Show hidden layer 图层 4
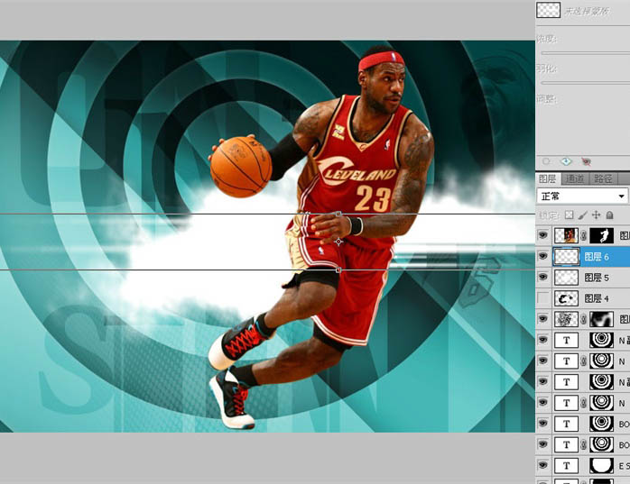630x484 pixels. pos(542,298)
